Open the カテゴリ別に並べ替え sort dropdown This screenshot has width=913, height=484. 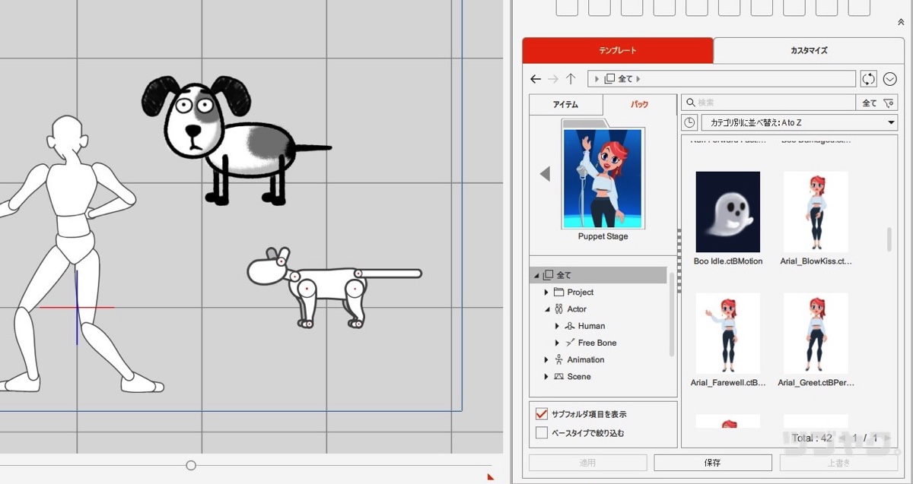[799, 122]
